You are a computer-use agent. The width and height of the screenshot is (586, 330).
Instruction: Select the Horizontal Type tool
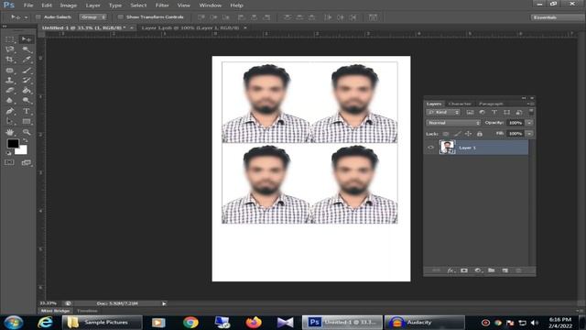(27, 111)
